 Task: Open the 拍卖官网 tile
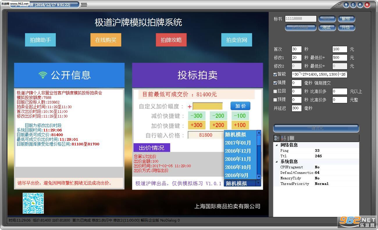[x=237, y=40]
